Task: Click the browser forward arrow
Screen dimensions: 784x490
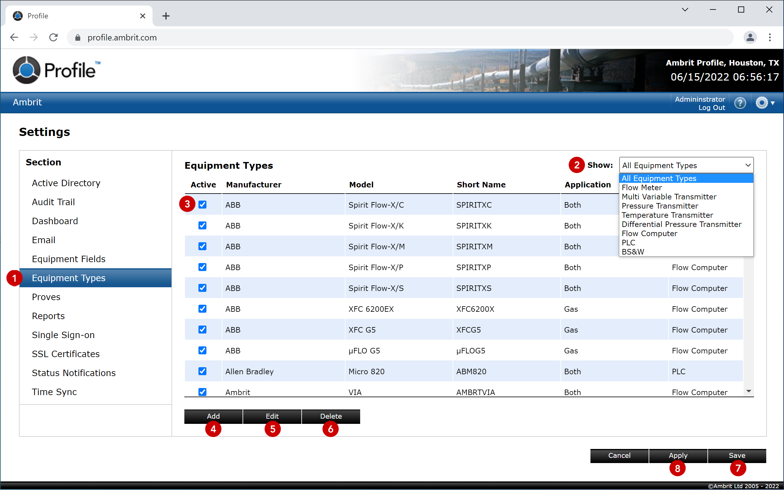Action: pos(34,38)
